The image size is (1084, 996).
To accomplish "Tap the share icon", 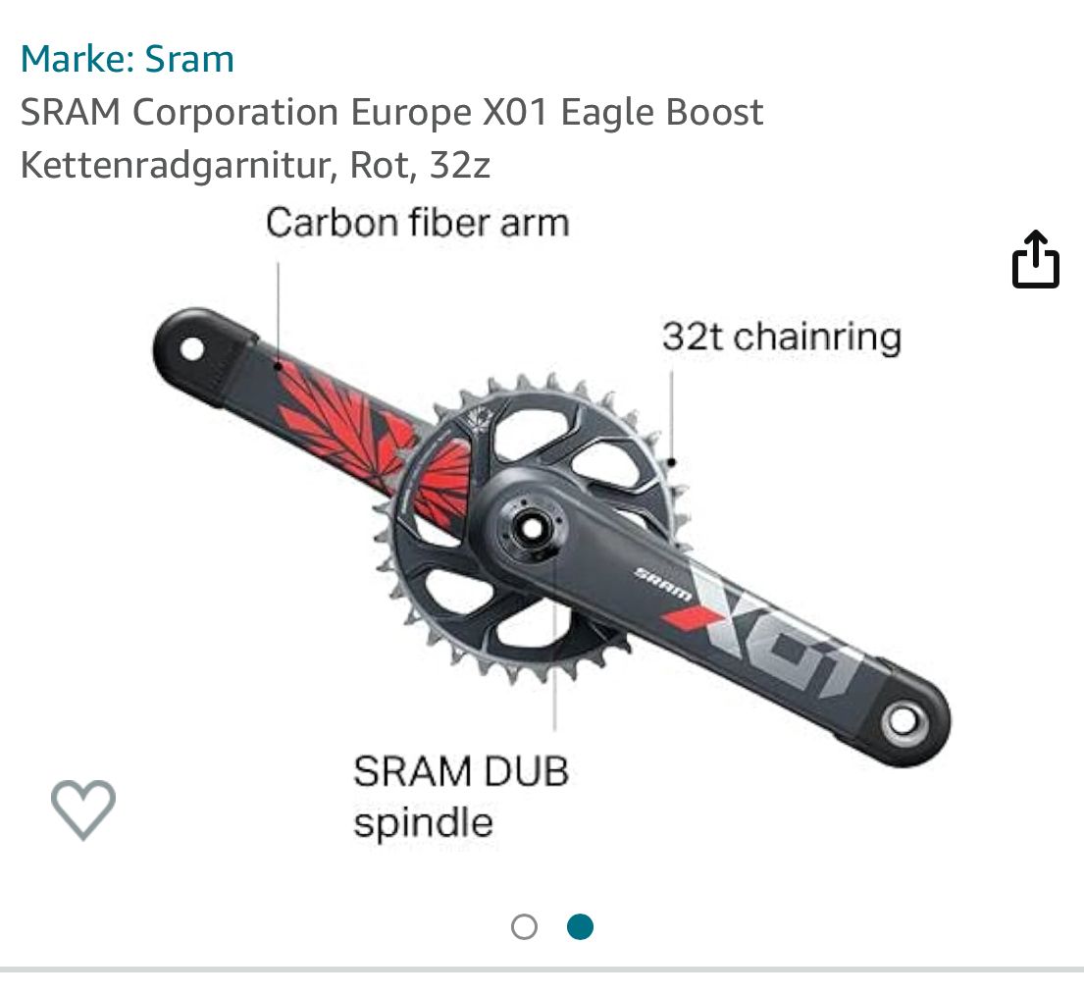I will click(x=1035, y=260).
